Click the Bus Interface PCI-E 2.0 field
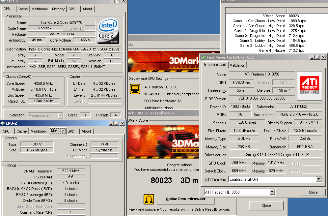 299,114
